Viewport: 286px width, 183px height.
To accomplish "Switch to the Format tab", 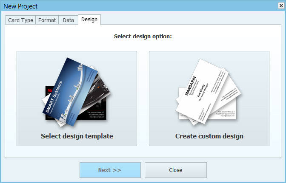I will click(x=47, y=20).
